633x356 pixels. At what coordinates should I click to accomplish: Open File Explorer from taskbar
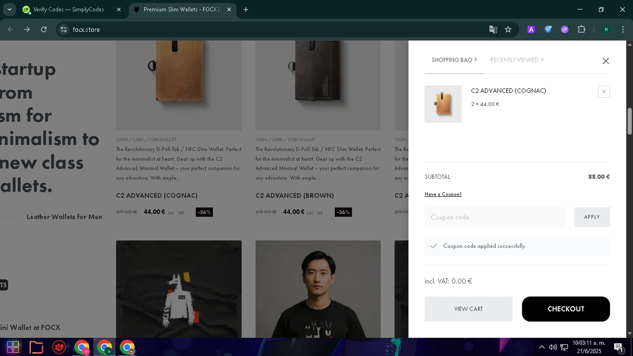36,347
